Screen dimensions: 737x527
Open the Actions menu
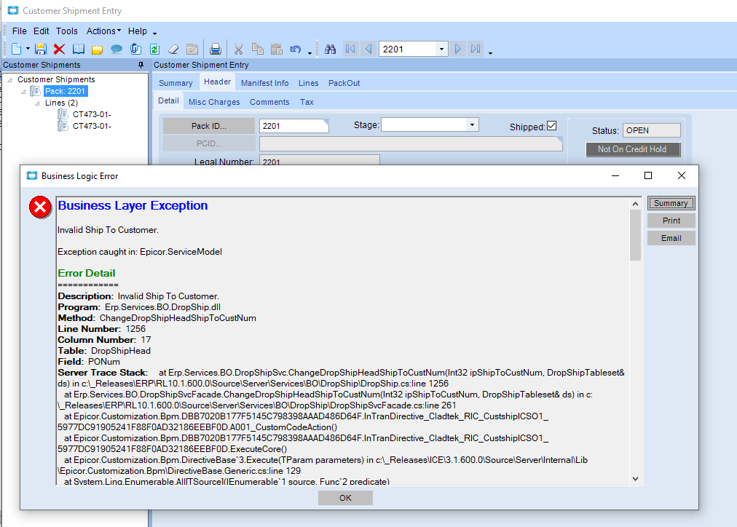103,31
